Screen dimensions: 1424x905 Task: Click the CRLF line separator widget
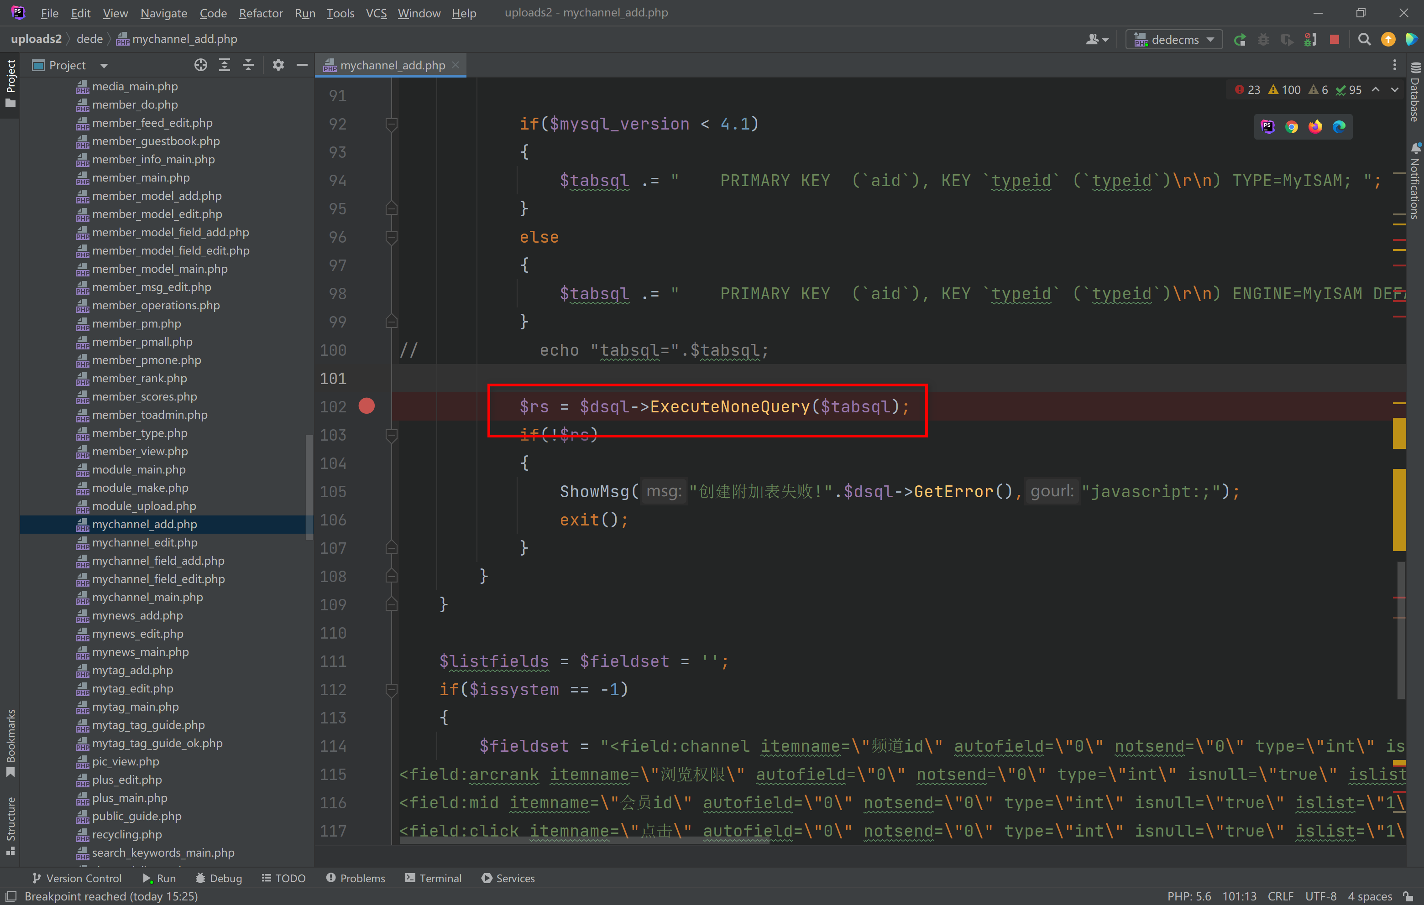click(1280, 896)
